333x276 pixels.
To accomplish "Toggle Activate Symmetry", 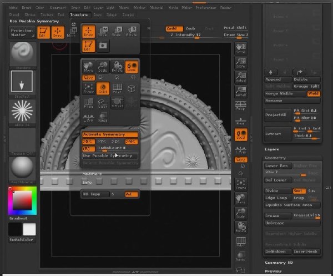I will 110,134.
